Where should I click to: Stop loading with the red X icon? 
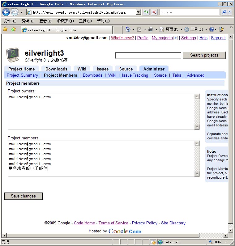click(x=154, y=12)
